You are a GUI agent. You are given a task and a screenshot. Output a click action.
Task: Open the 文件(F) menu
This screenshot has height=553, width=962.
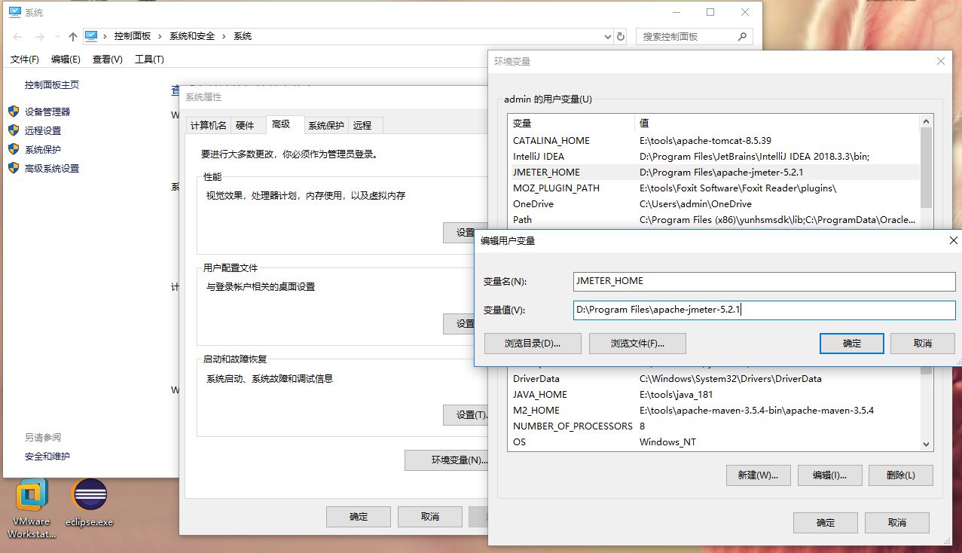pos(25,59)
